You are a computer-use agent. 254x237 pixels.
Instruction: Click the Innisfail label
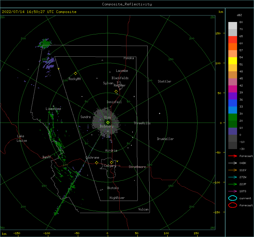coord(114,102)
